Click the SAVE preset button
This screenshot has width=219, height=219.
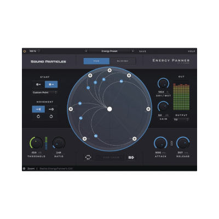click(142, 51)
